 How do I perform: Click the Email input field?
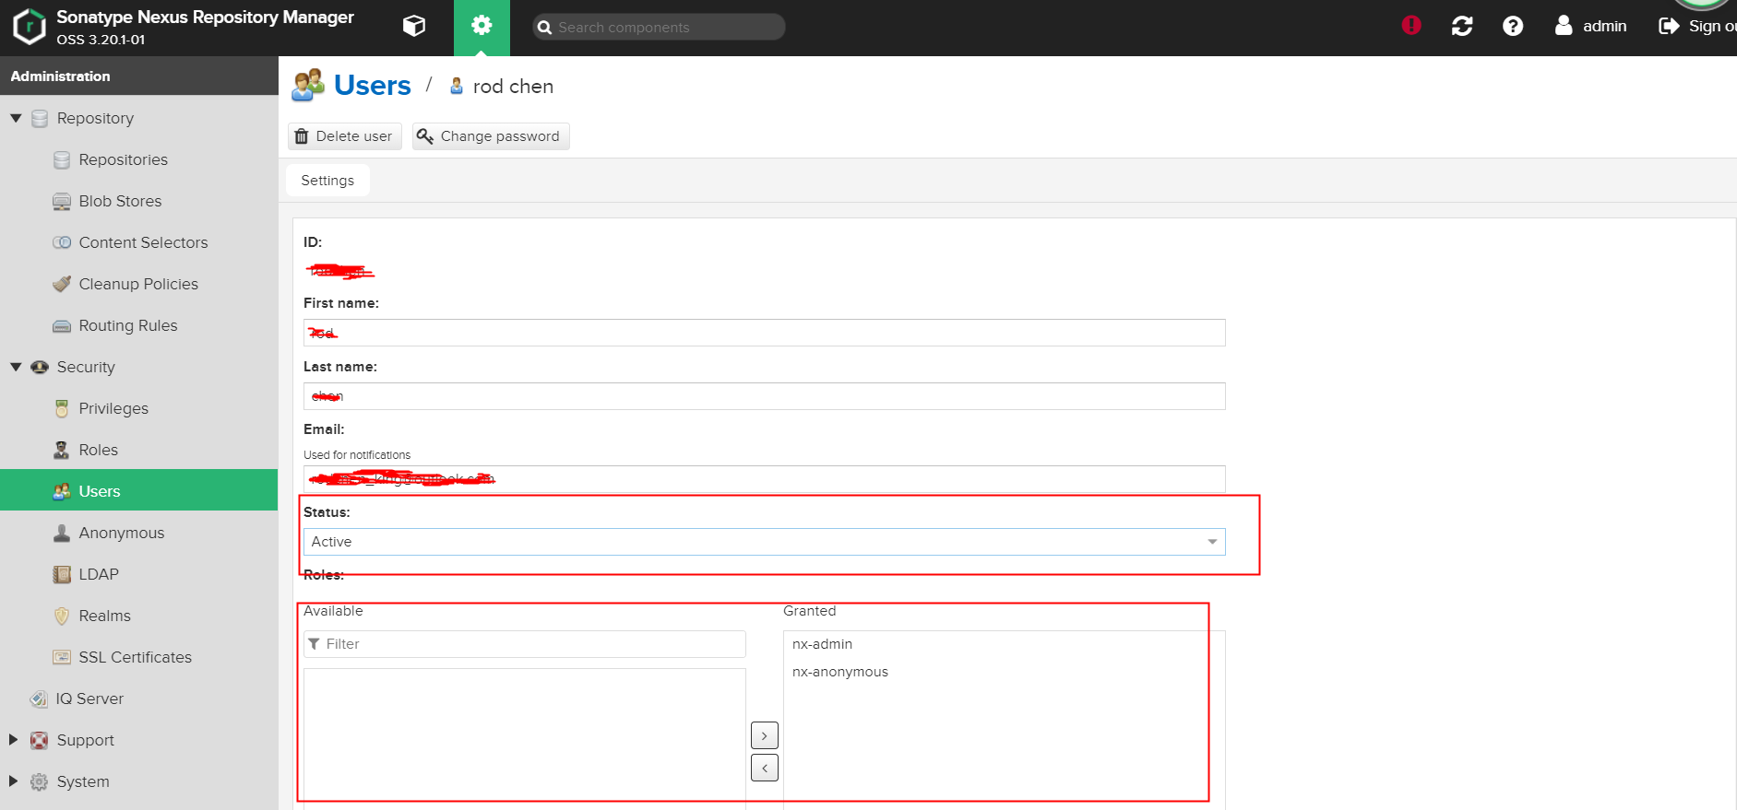pyautogui.click(x=764, y=479)
